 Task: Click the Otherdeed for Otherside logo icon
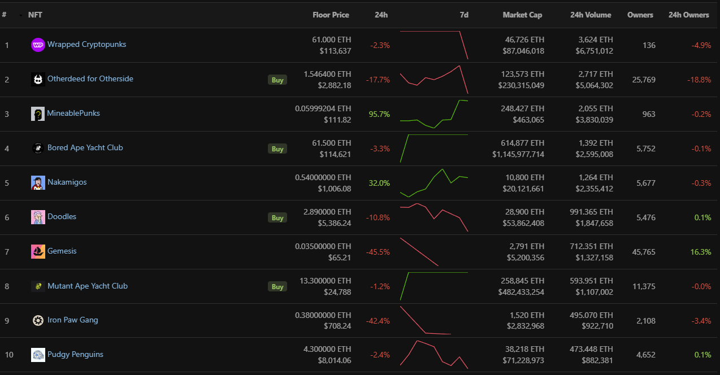coord(38,79)
